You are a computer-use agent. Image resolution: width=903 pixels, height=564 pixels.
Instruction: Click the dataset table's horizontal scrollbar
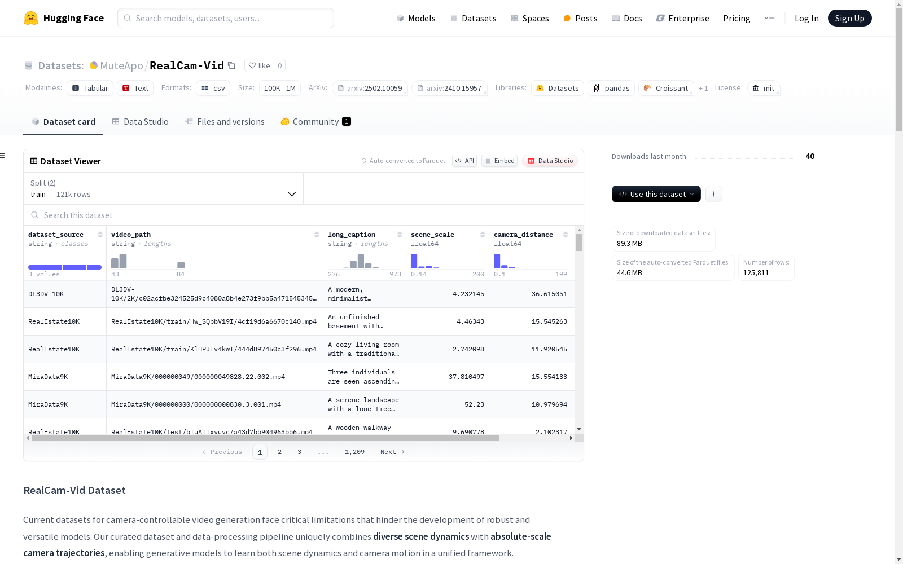[266, 438]
